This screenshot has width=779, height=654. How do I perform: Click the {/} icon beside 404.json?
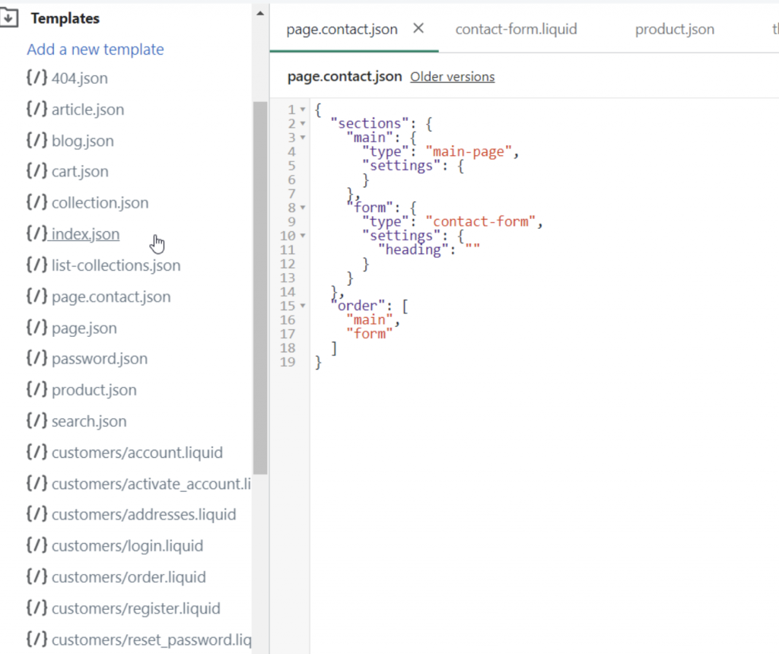click(36, 78)
